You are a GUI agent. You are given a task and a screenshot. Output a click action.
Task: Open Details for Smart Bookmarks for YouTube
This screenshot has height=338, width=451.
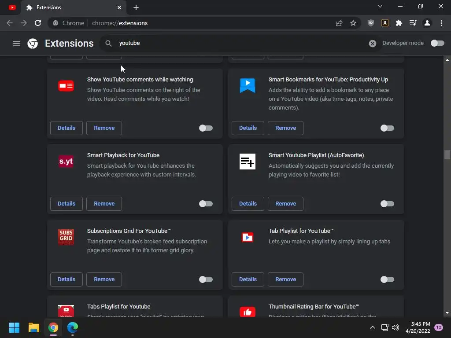[248, 128]
